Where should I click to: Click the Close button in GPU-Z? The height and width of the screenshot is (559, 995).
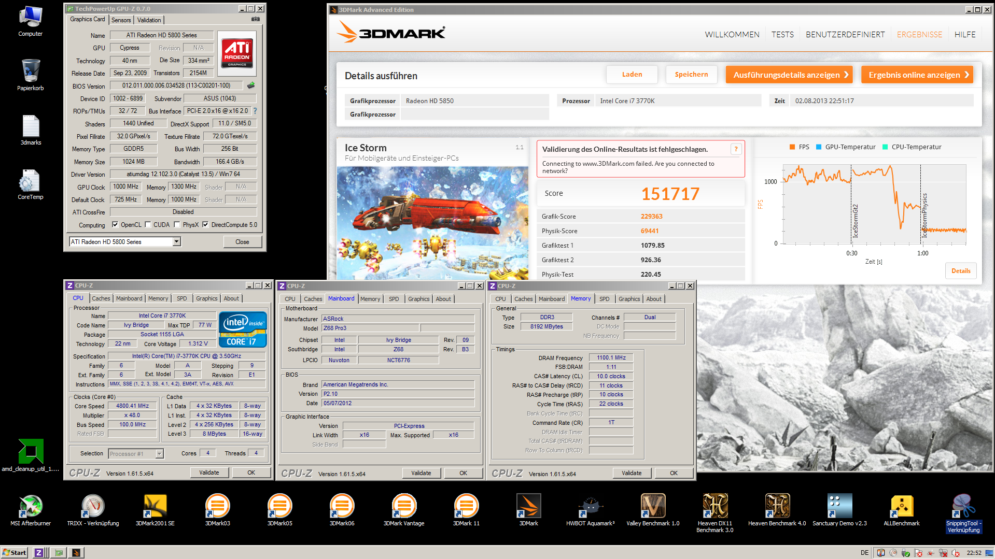point(242,242)
